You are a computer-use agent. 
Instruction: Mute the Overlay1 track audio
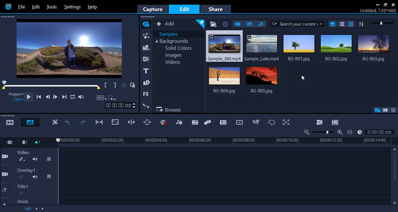pyautogui.click(x=35, y=177)
